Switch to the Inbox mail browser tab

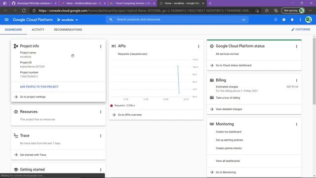pyautogui.click(x=83, y=3)
